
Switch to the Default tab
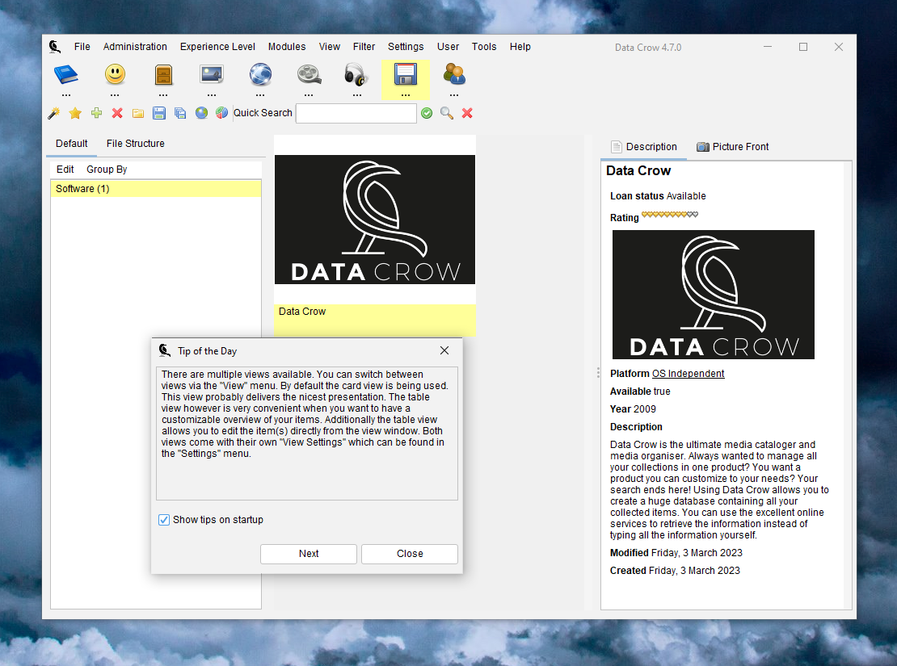coord(71,144)
